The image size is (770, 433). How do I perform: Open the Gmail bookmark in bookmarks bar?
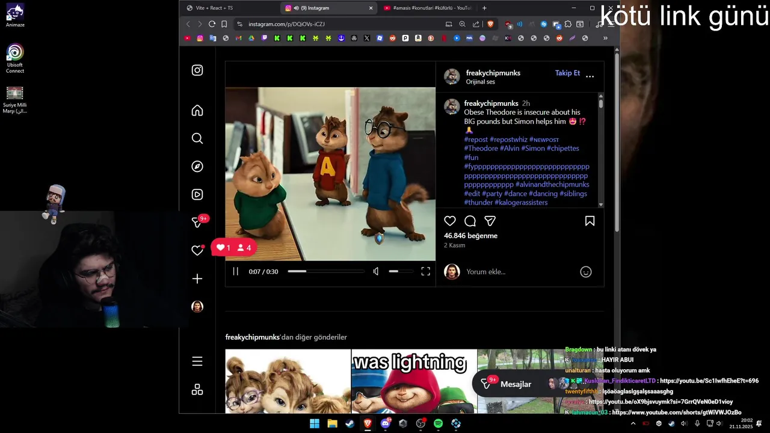pyautogui.click(x=239, y=38)
